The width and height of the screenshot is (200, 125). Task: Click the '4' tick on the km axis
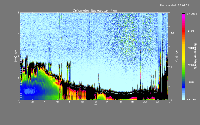[x=18, y=12]
